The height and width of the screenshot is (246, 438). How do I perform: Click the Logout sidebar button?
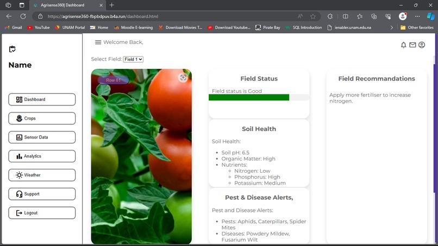(42, 213)
